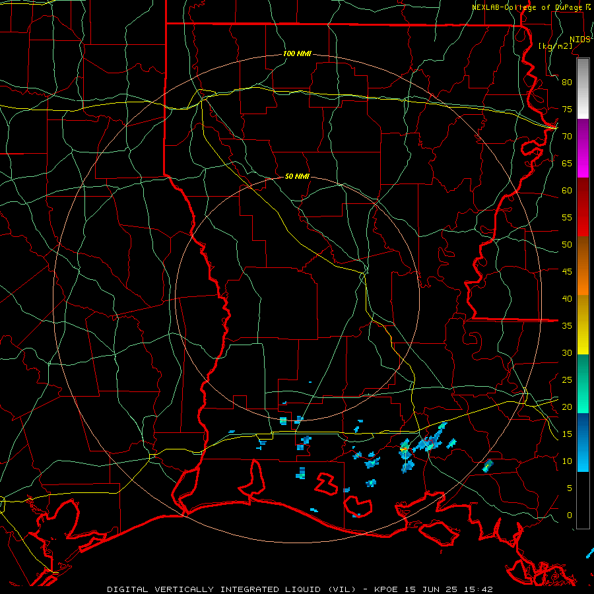Screen dimensions: 594x594
Task: Click the 10 value on the color scale
Action: pyautogui.click(x=567, y=461)
